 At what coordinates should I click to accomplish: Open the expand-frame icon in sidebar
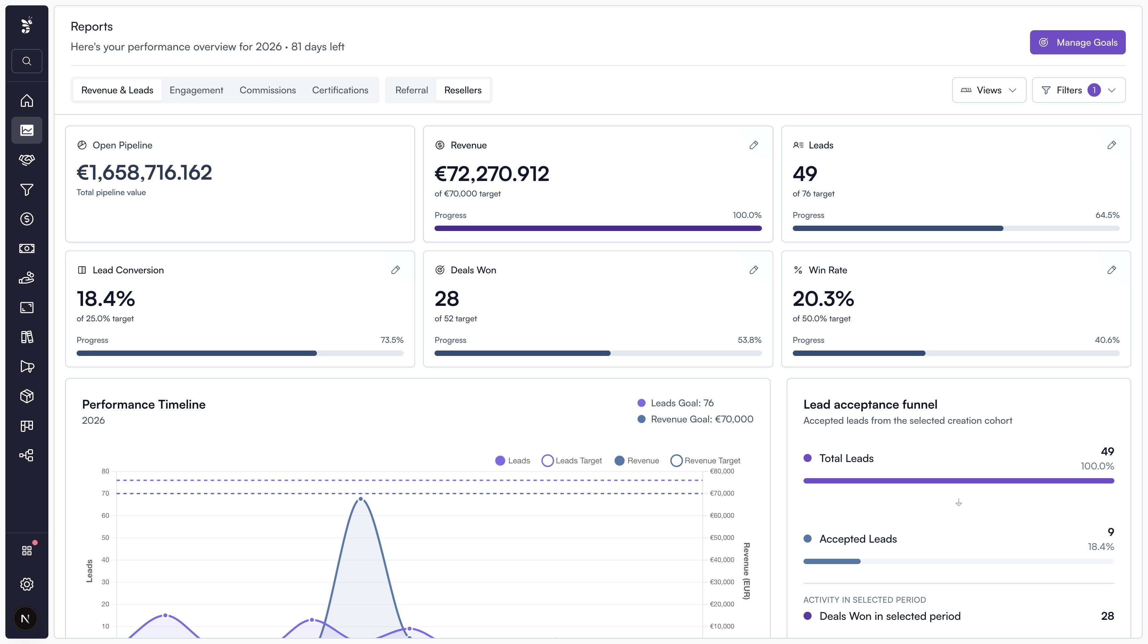(x=27, y=307)
